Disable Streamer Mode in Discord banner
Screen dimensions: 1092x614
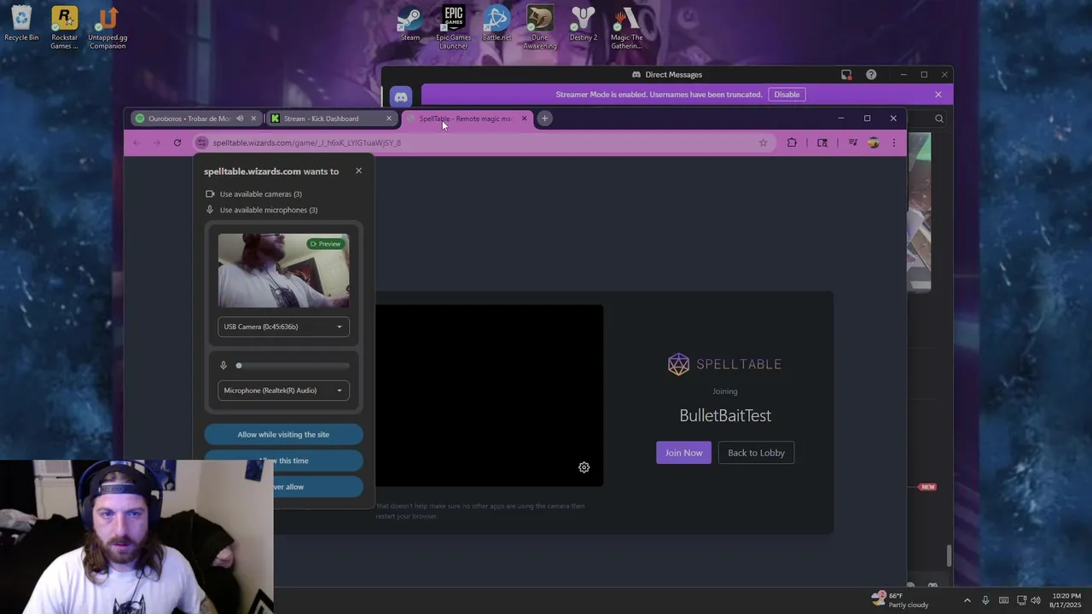point(787,95)
